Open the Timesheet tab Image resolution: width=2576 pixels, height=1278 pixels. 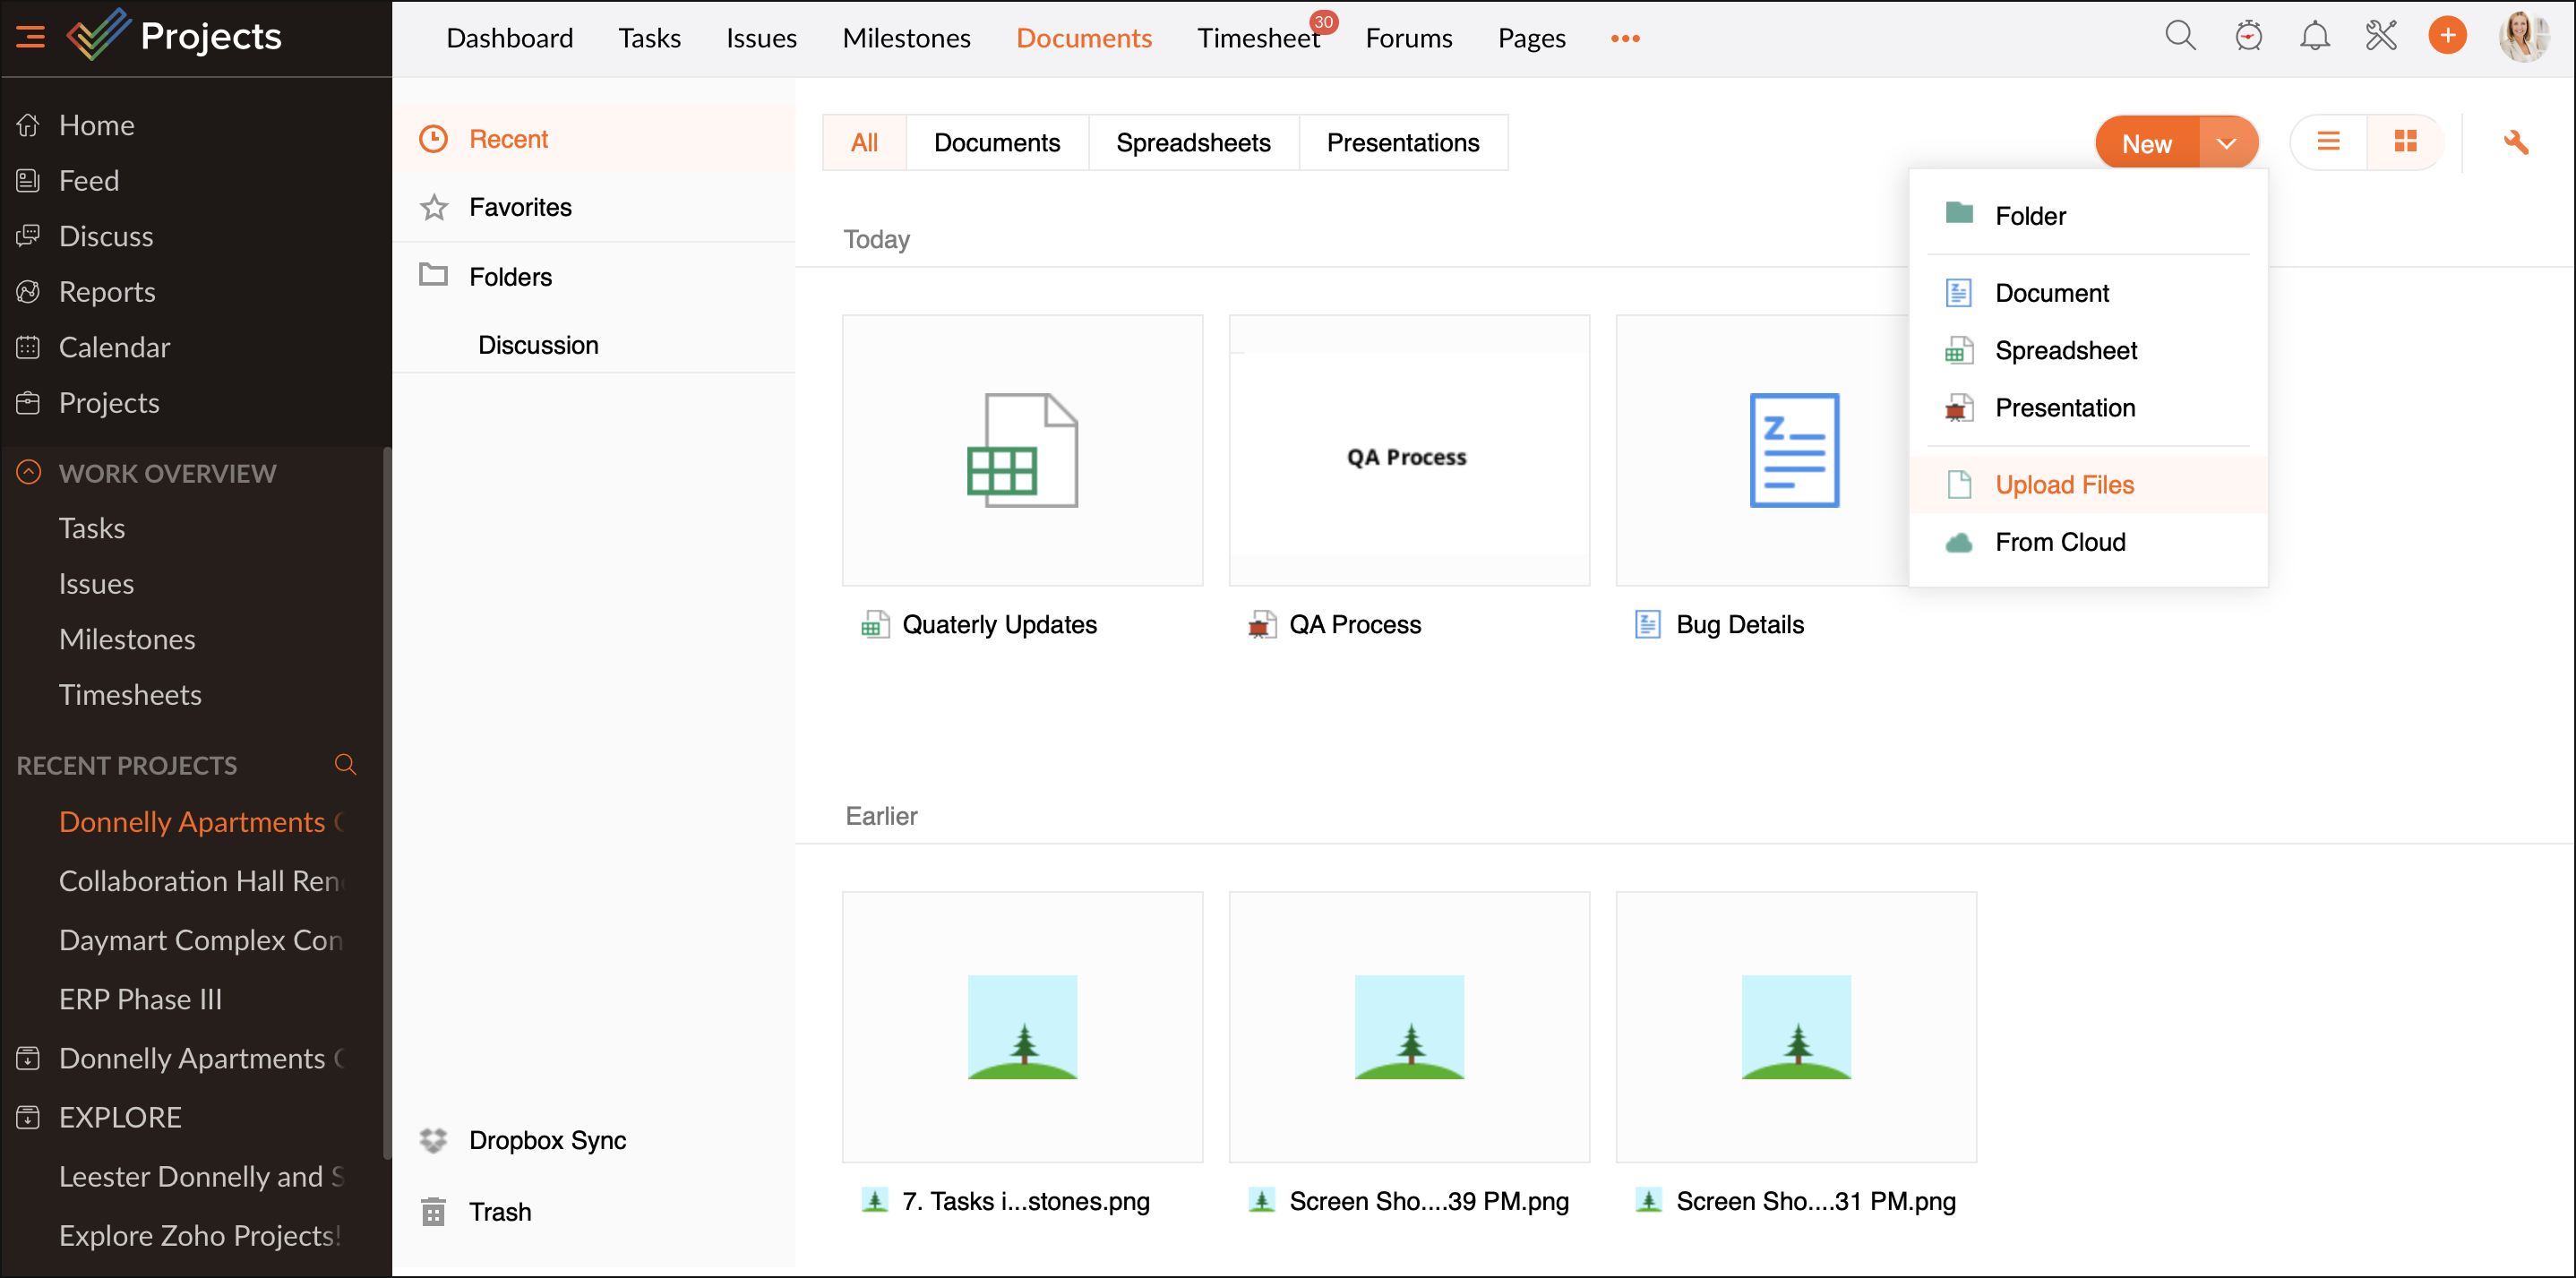click(x=1258, y=39)
